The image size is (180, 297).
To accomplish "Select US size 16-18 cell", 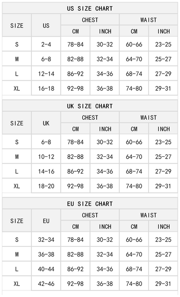I will coord(46,88).
